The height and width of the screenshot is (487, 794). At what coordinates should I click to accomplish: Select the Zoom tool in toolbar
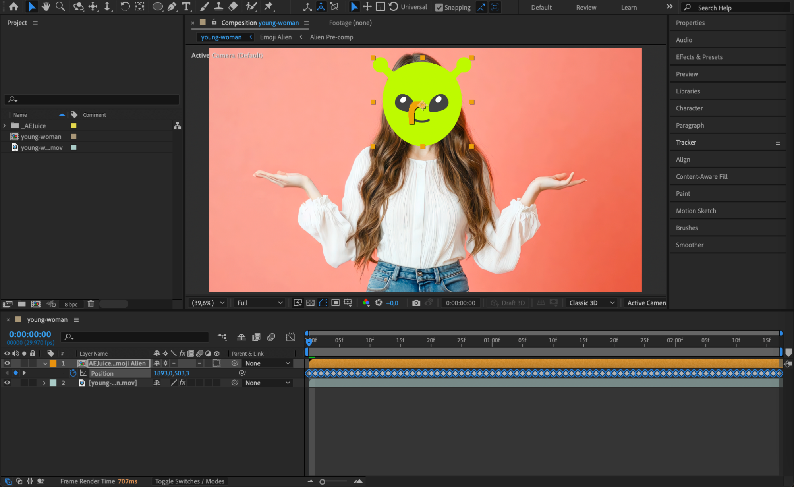coord(60,6)
